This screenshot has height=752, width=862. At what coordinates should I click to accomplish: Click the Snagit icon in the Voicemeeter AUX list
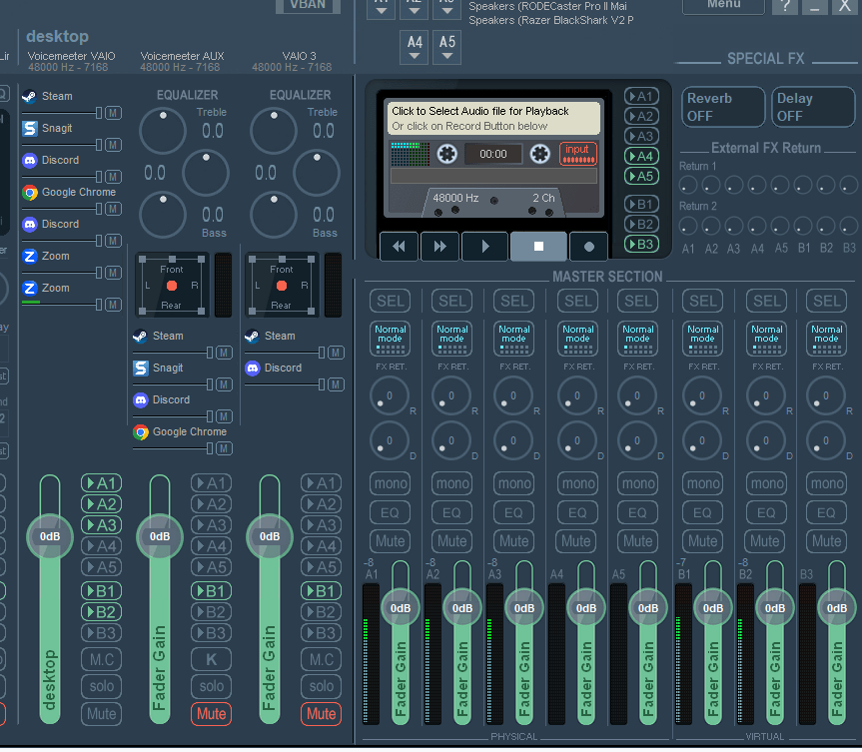[x=141, y=368]
